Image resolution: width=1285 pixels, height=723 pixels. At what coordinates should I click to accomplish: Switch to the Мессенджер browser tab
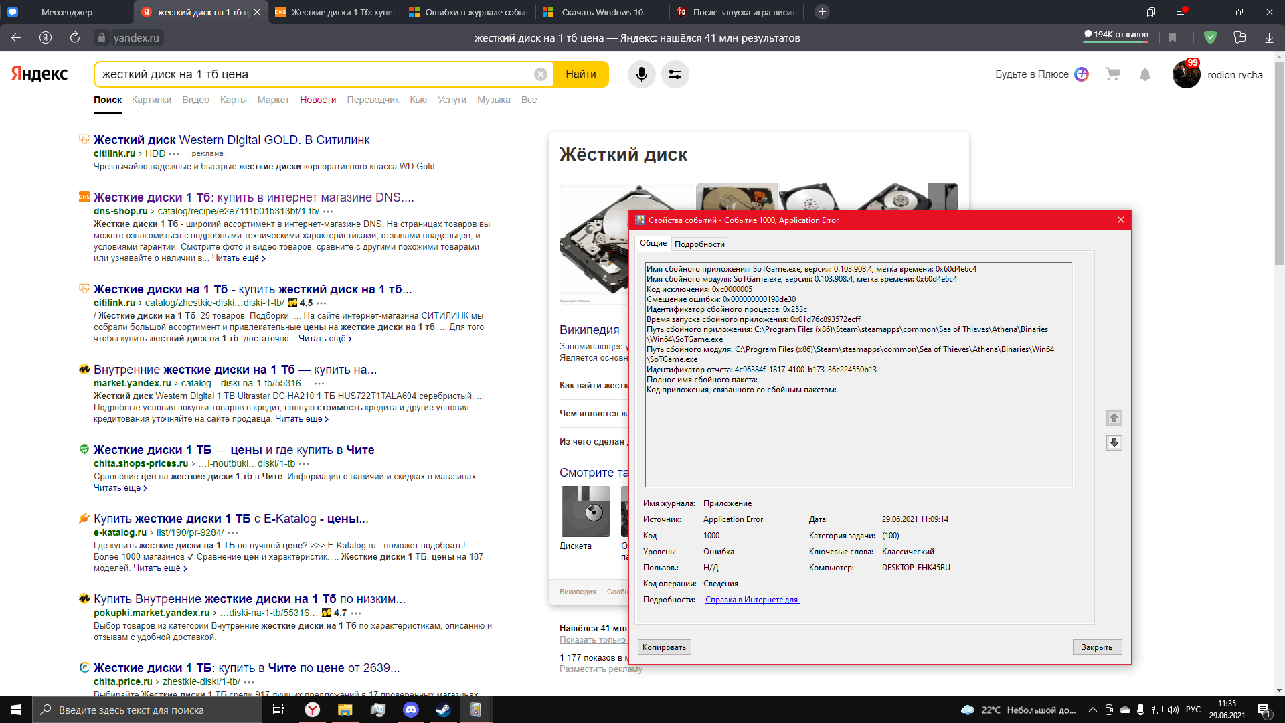[x=67, y=12]
